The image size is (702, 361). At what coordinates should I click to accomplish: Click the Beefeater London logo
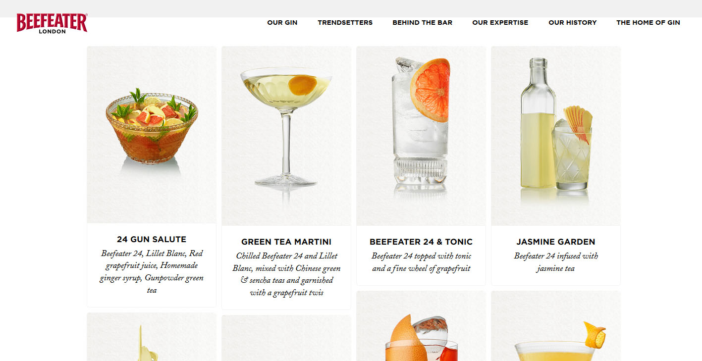coord(52,23)
